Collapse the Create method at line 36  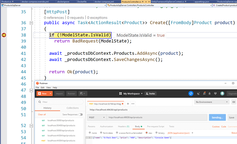pyautogui.click(x=31, y=23)
